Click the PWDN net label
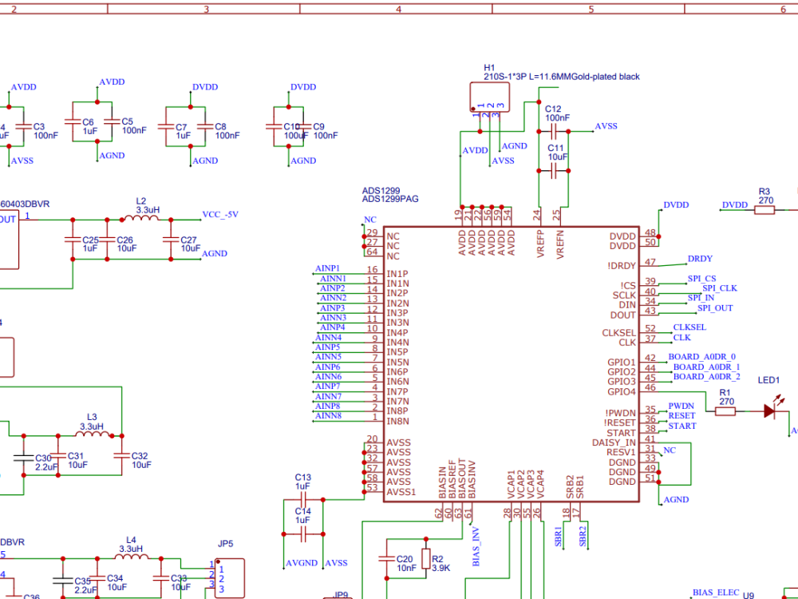Viewport: 798px width, 599px height. click(x=681, y=406)
